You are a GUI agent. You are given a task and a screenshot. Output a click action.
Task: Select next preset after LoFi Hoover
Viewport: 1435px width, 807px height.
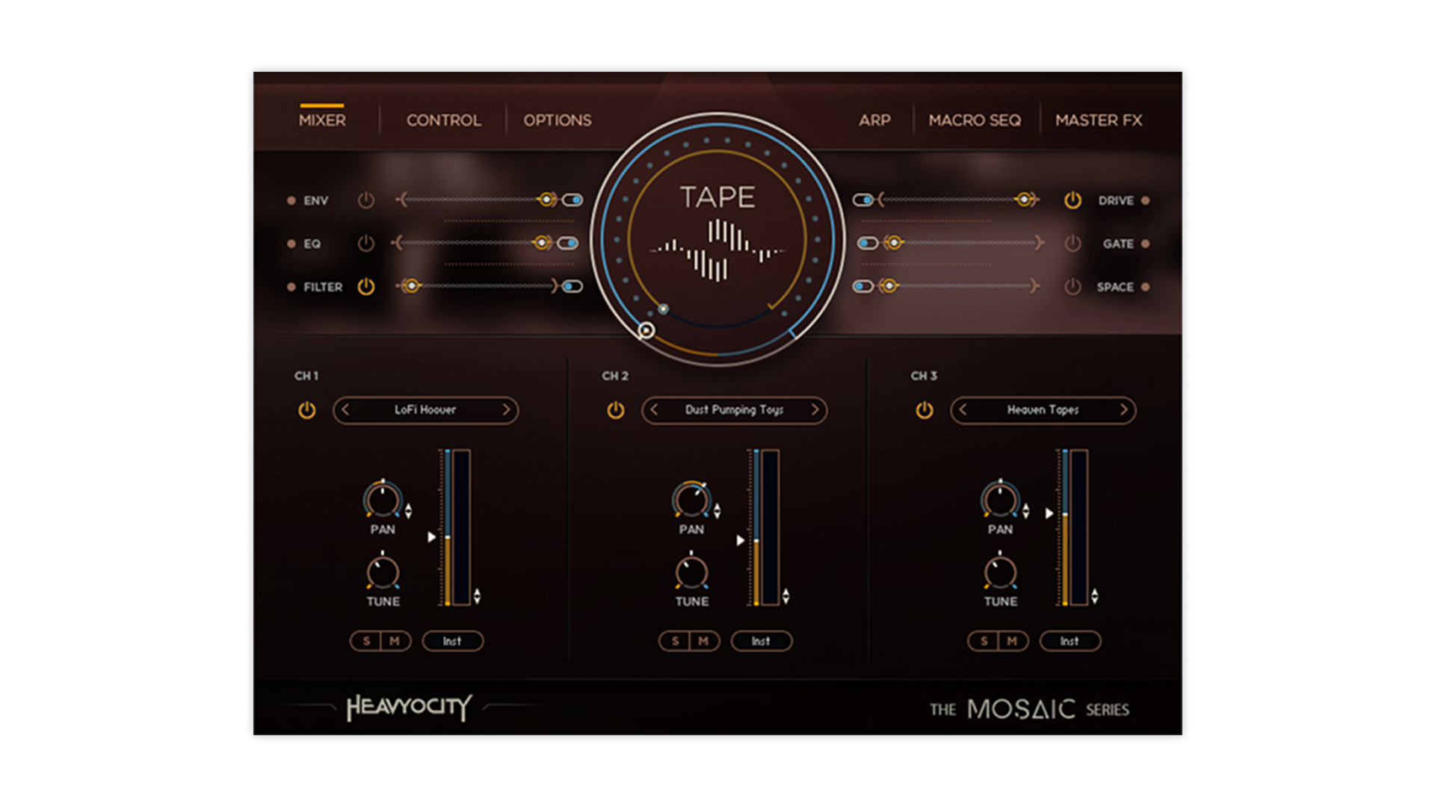pos(508,410)
